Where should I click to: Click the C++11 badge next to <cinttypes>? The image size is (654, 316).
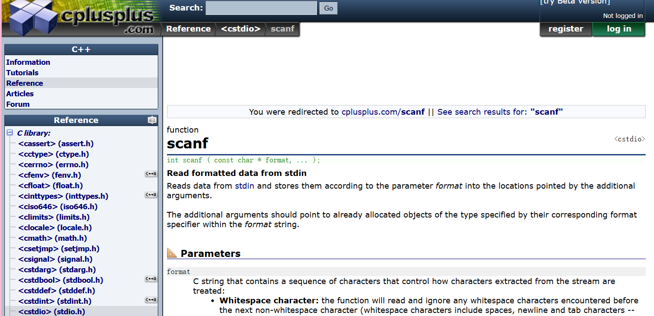click(x=151, y=195)
